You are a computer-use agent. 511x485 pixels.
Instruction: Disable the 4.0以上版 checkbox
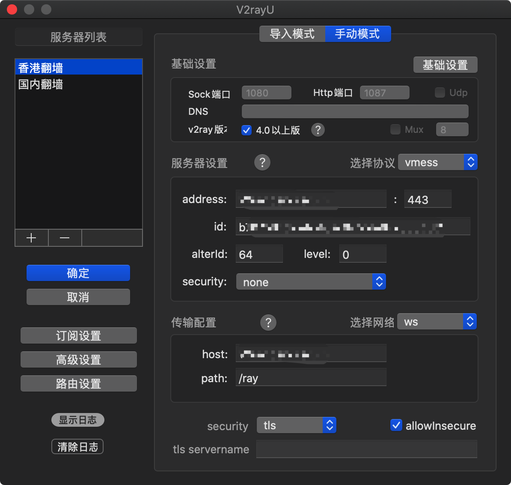246,130
